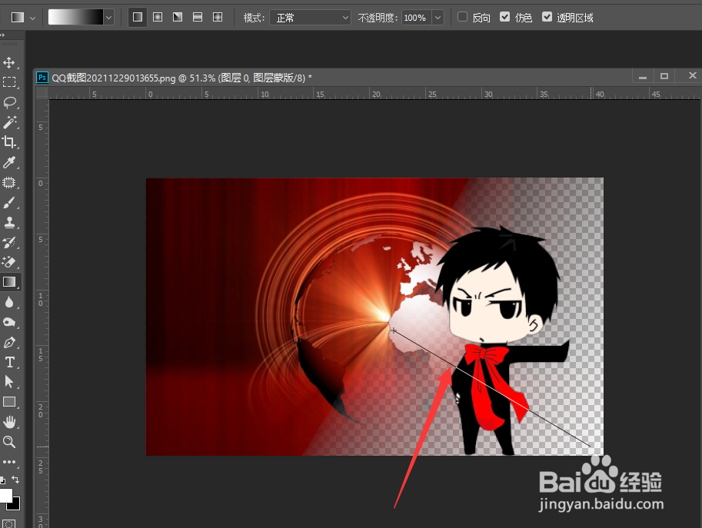The image size is (702, 528).
Task: Toggle Quick Mask mode
Action: (9, 523)
